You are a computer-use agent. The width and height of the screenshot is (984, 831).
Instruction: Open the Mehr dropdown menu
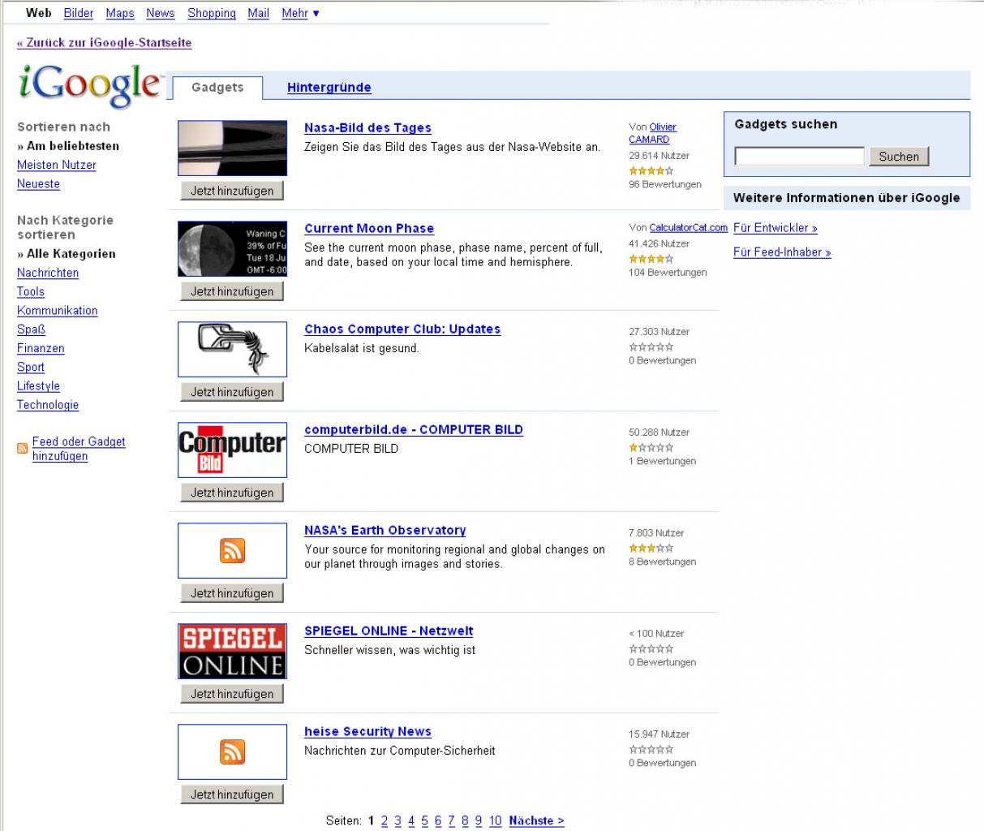300,13
